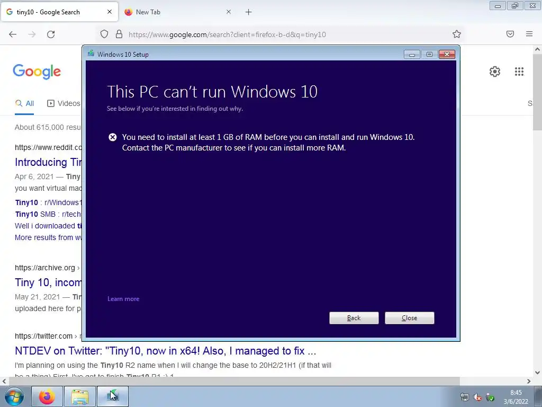Open Google settings gear icon
Image resolution: width=542 pixels, height=407 pixels.
pyautogui.click(x=495, y=72)
